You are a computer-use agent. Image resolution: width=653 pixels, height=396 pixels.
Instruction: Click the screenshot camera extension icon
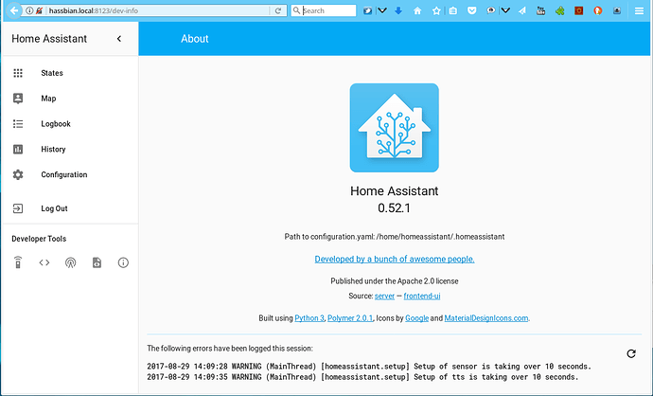point(617,10)
